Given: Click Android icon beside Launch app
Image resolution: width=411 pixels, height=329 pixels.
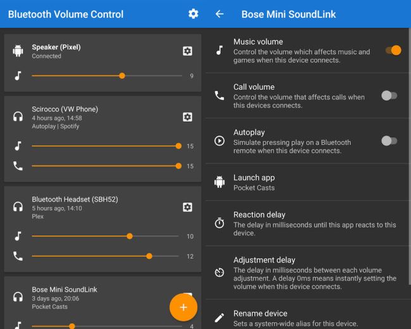Looking at the screenshot, I should click(219, 182).
